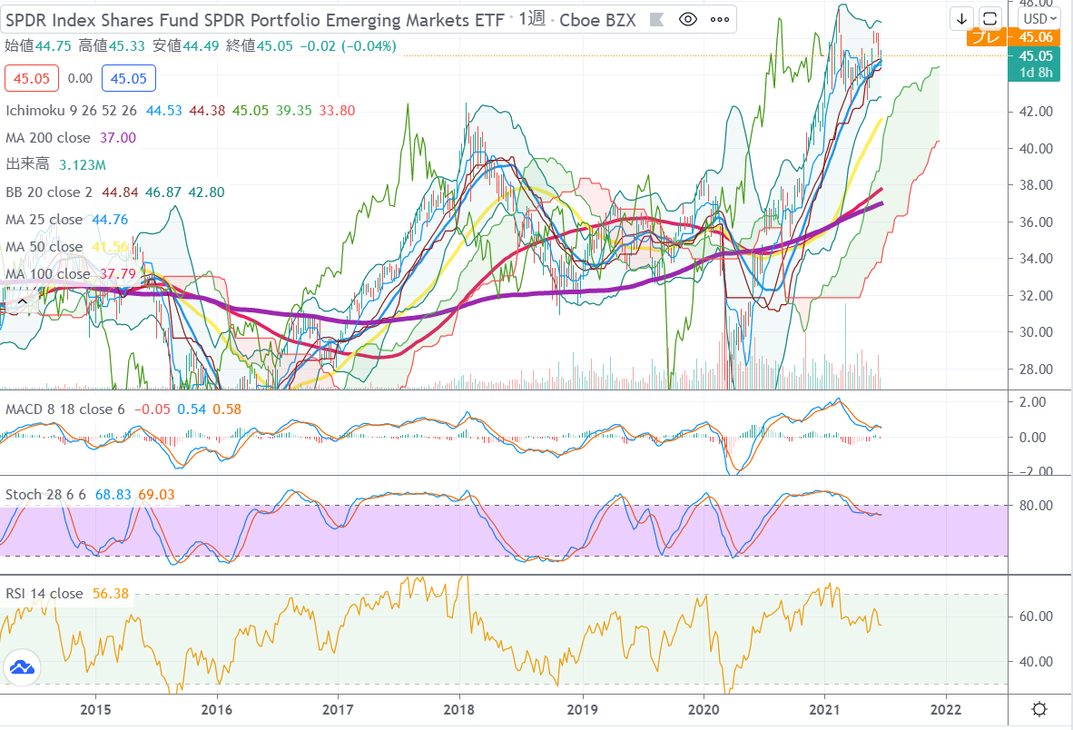The height and width of the screenshot is (730, 1073).
Task: Click the 28.00 price axis label
Action: [1036, 369]
